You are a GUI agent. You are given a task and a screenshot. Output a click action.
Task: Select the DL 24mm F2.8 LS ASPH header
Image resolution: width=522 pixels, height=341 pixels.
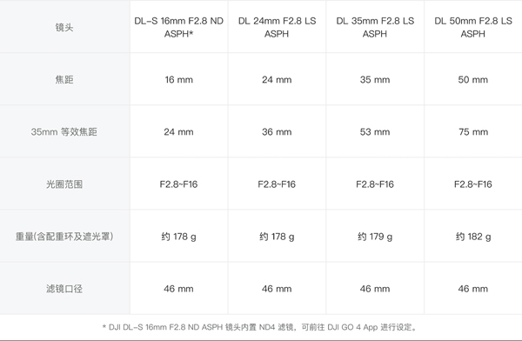277,27
